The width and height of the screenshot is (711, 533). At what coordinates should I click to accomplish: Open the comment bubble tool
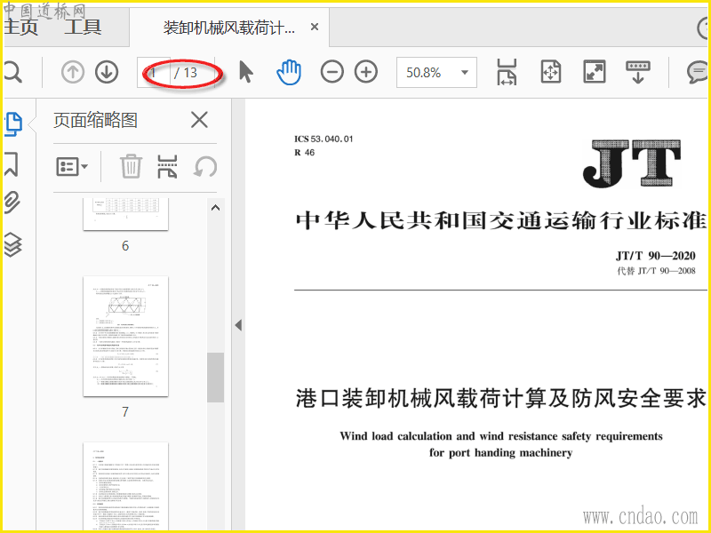click(x=698, y=72)
